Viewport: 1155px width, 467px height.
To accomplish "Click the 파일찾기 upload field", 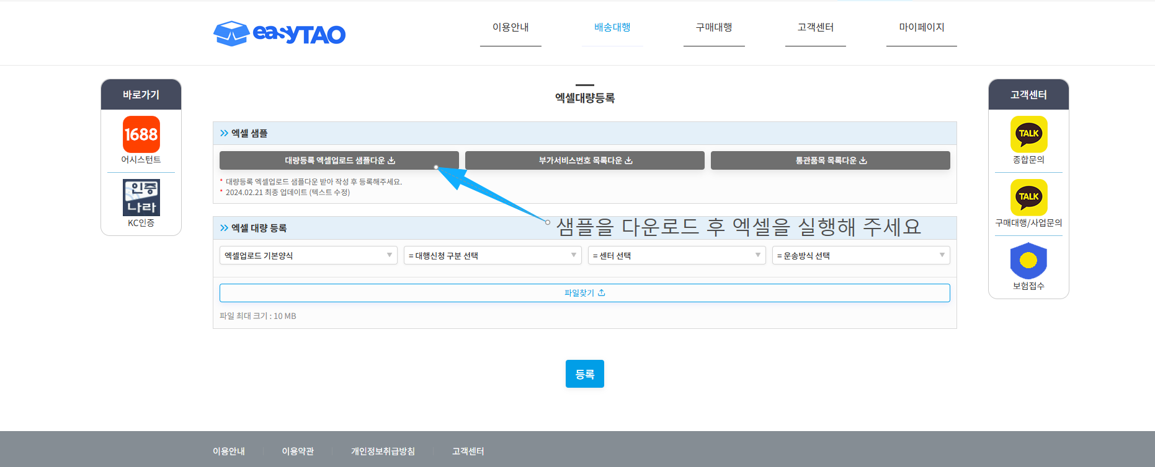I will [584, 293].
